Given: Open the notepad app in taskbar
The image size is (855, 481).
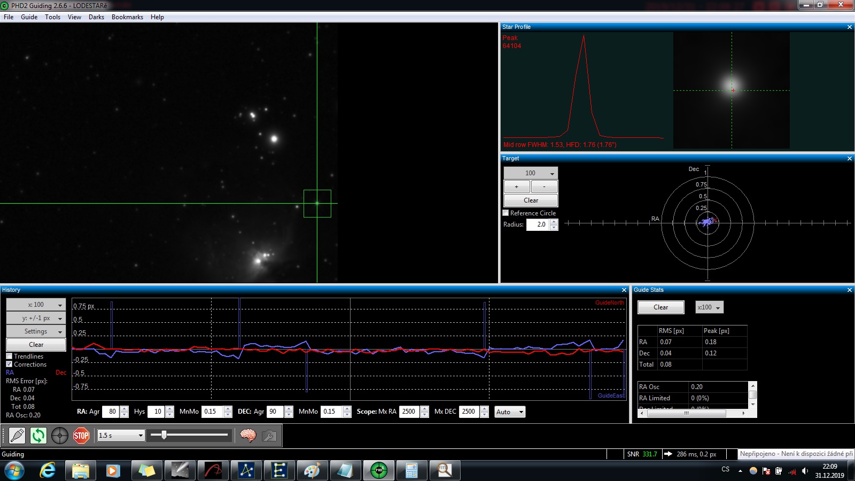Looking at the screenshot, I should (345, 470).
